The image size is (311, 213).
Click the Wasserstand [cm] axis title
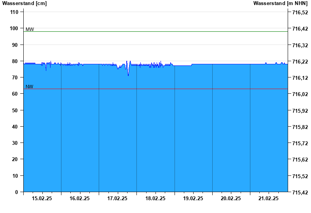click(x=24, y=3)
